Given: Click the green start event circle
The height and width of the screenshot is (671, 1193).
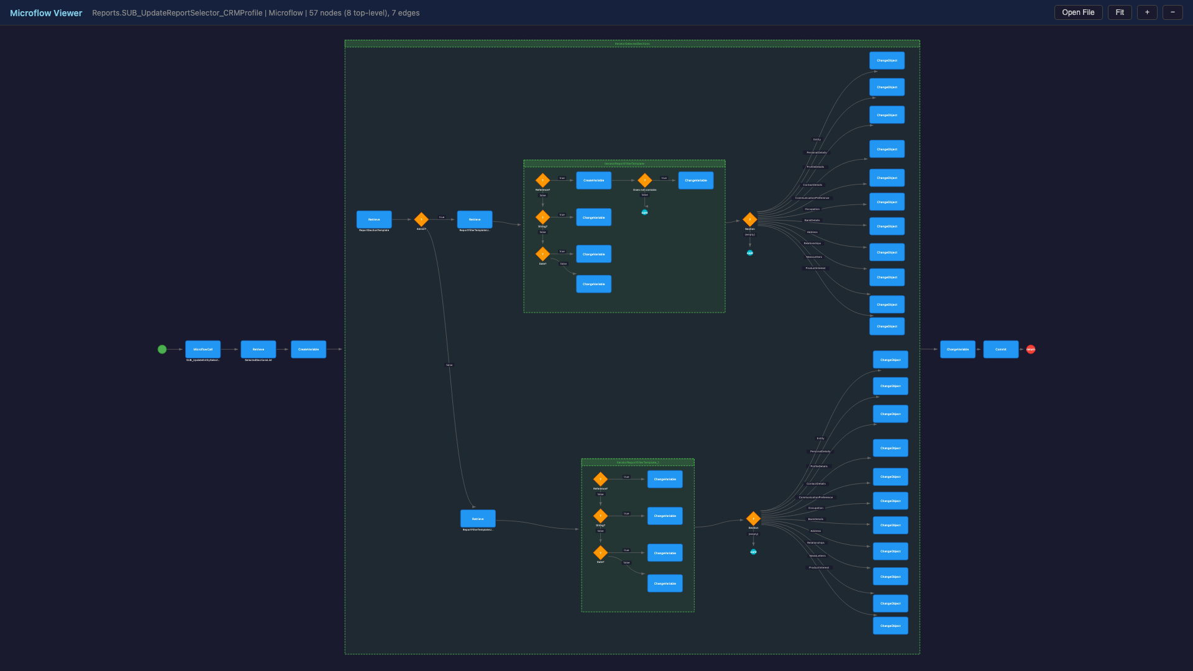Looking at the screenshot, I should click(x=162, y=349).
